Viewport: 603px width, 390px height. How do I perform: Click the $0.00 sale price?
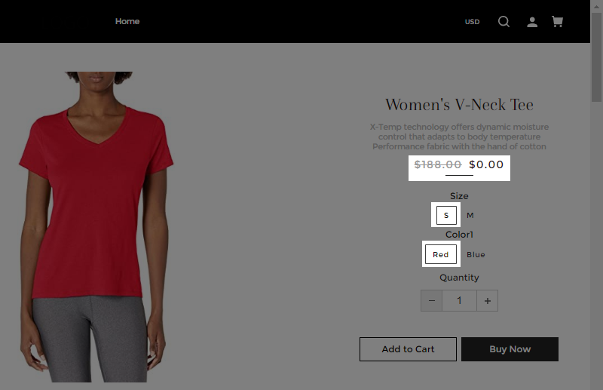pos(486,164)
